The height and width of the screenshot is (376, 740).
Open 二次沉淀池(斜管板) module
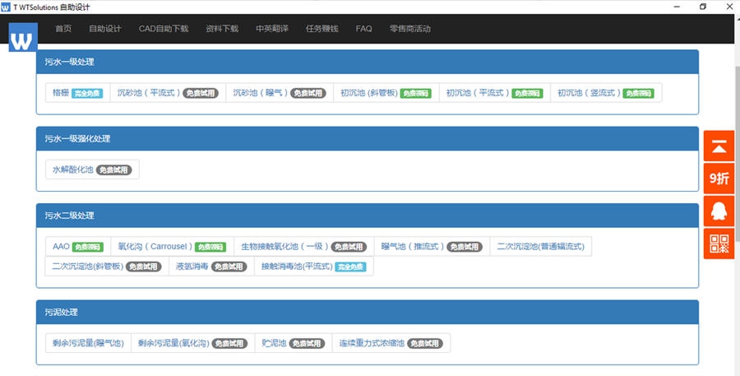107,267
